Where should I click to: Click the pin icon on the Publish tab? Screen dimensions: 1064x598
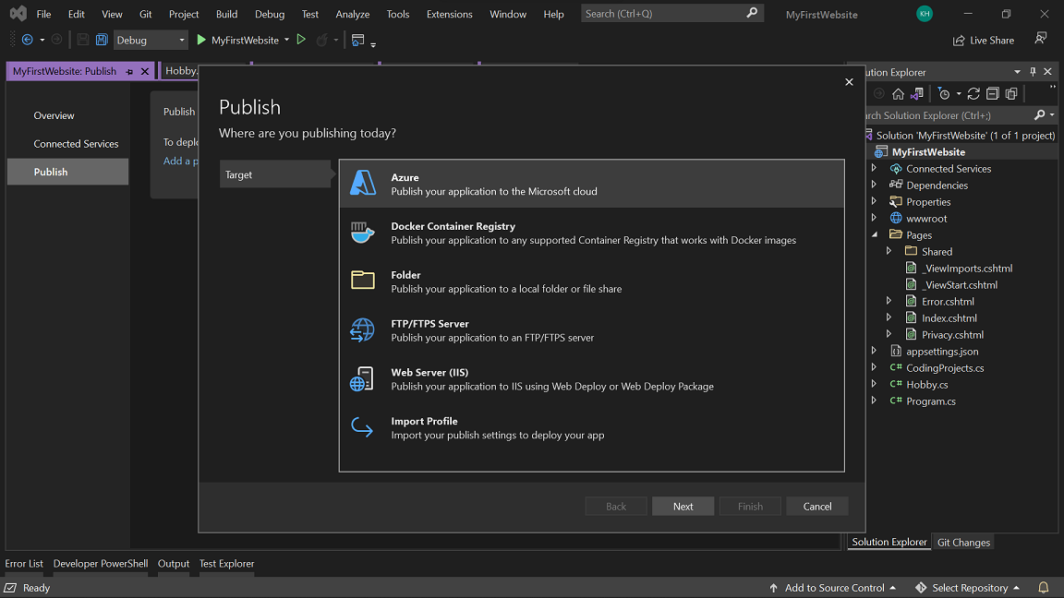pos(129,71)
